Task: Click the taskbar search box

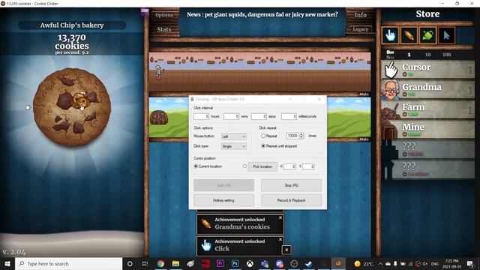Action: [68, 263]
